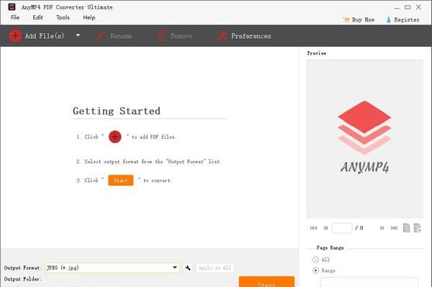
Task: Minimize the application window
Action: tap(397, 7)
